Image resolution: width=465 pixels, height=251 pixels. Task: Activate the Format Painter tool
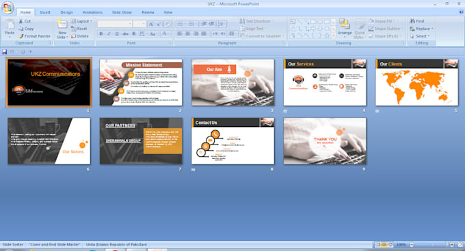35,36
